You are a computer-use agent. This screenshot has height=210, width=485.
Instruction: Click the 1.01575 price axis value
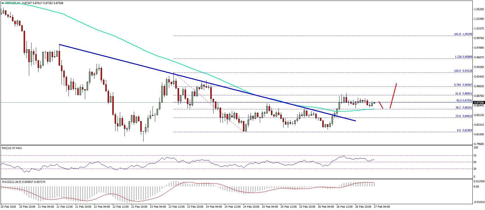click(x=479, y=28)
